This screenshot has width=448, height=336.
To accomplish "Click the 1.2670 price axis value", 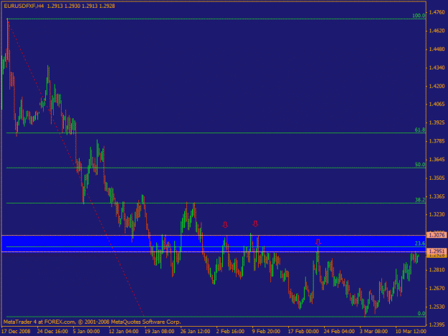I will [x=437, y=288].
